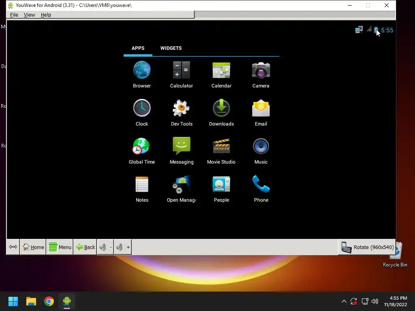Open Google Chrome from taskbar
Image resolution: width=415 pixels, height=311 pixels.
pos(49,301)
